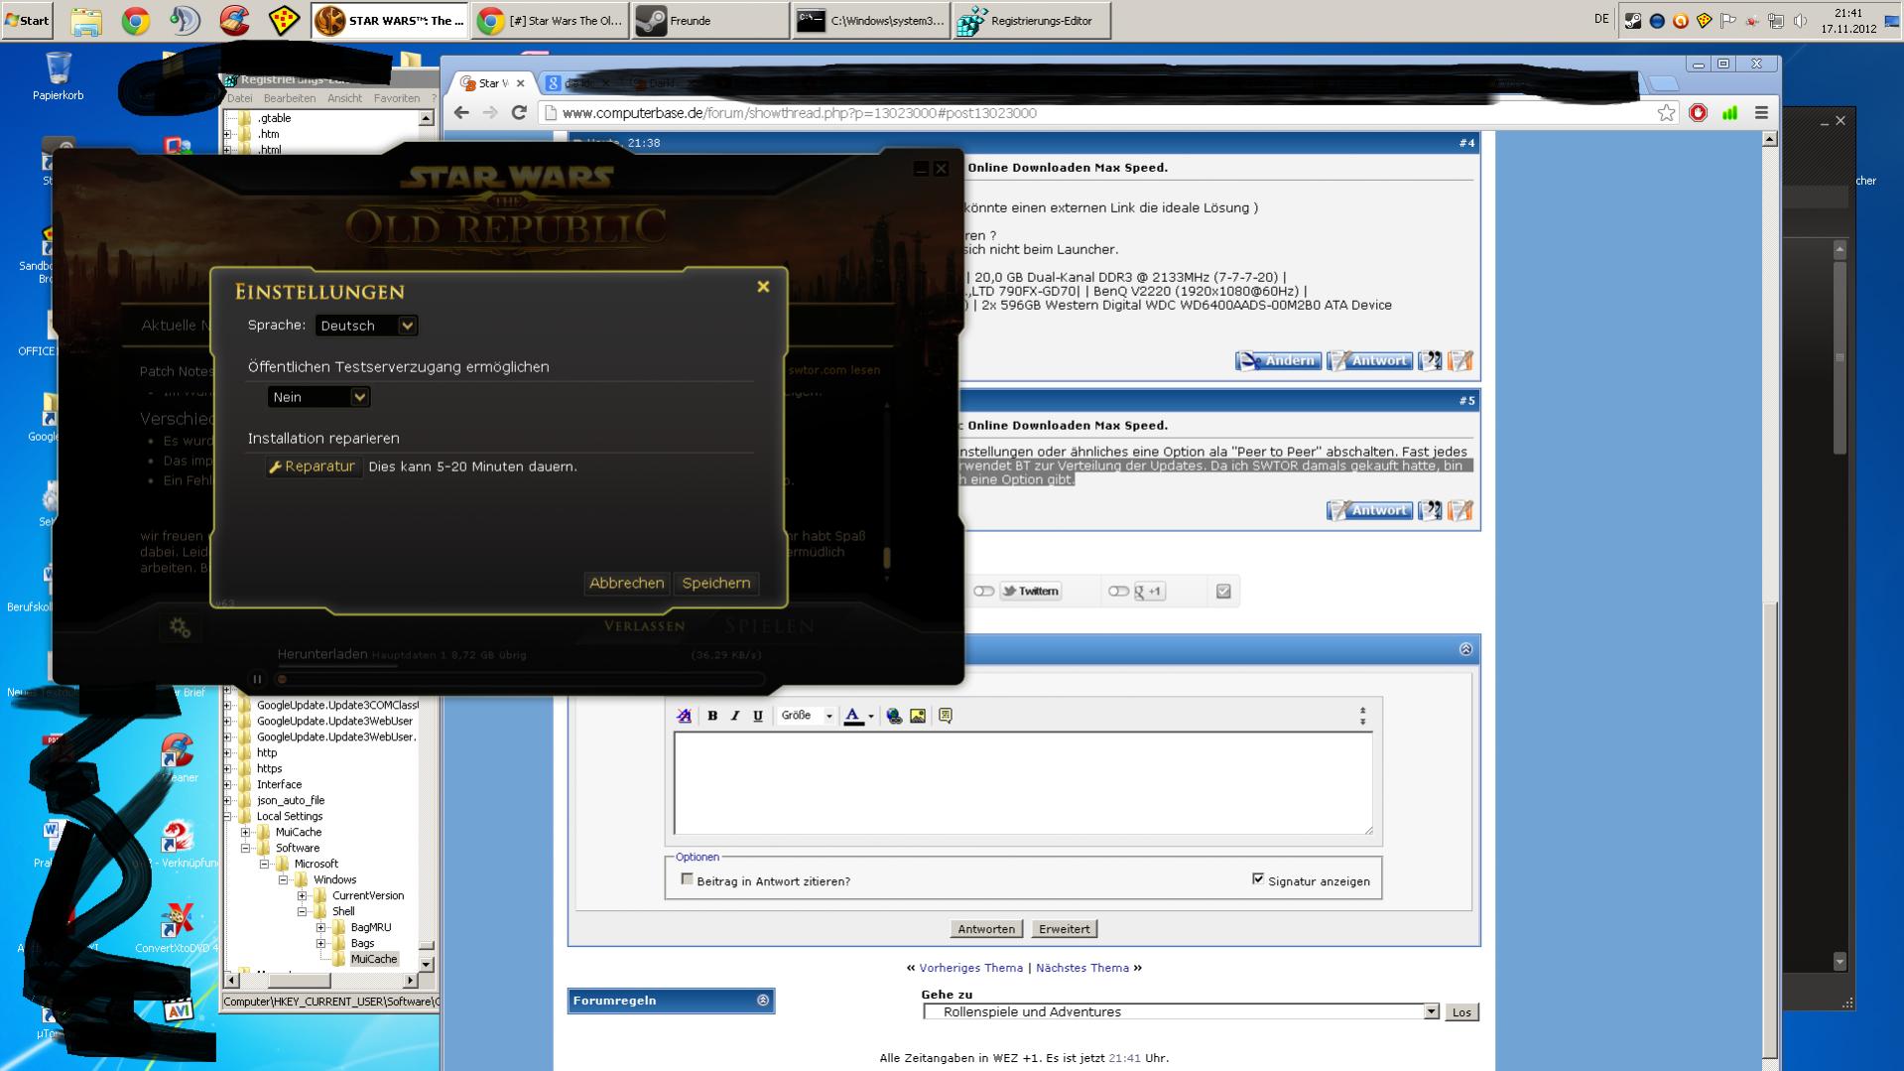Click Ändern button on post #4
Image resolution: width=1904 pixels, height=1071 pixels.
coord(1278,360)
